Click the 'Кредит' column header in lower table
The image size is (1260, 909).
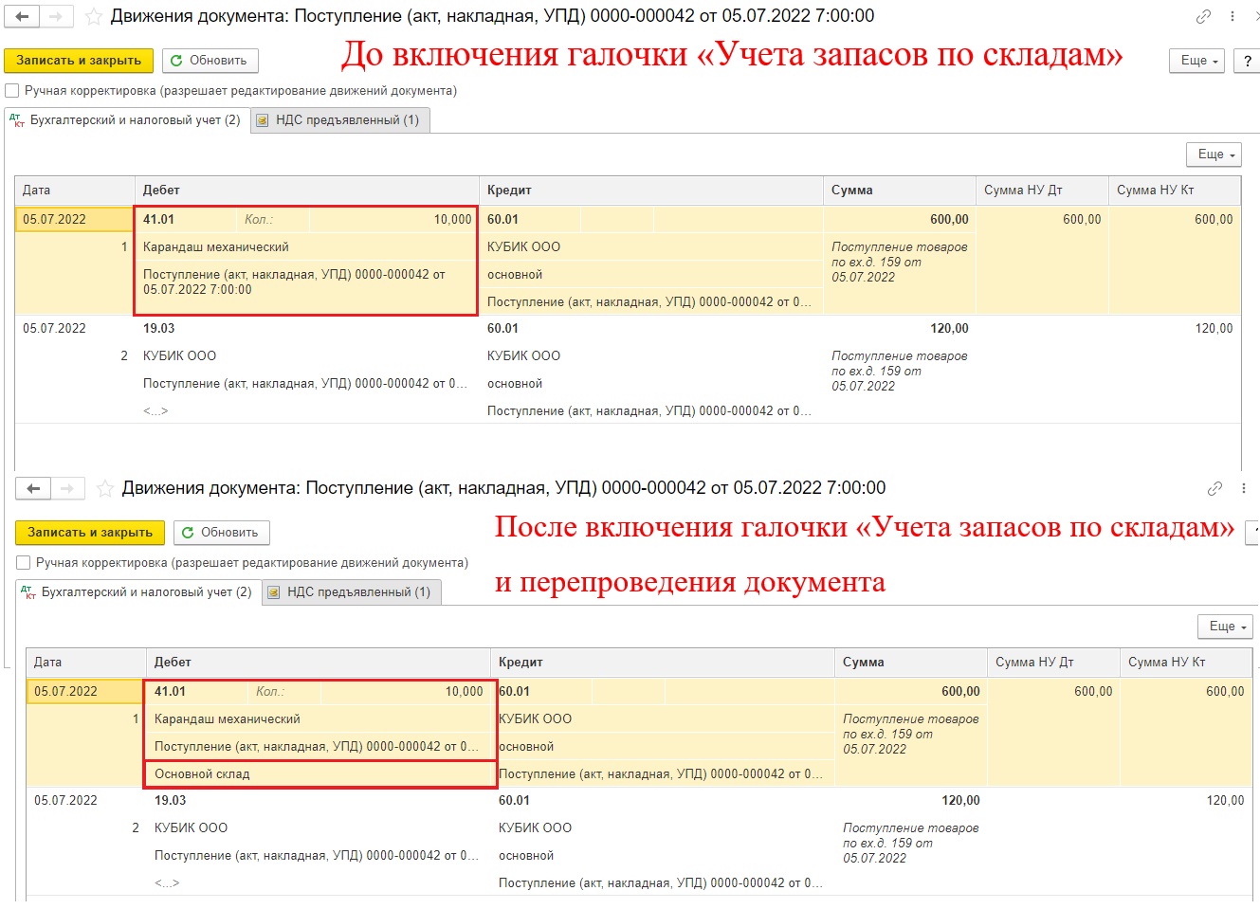click(662, 663)
